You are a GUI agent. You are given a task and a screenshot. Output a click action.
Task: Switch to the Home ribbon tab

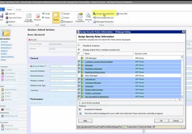(9, 9)
